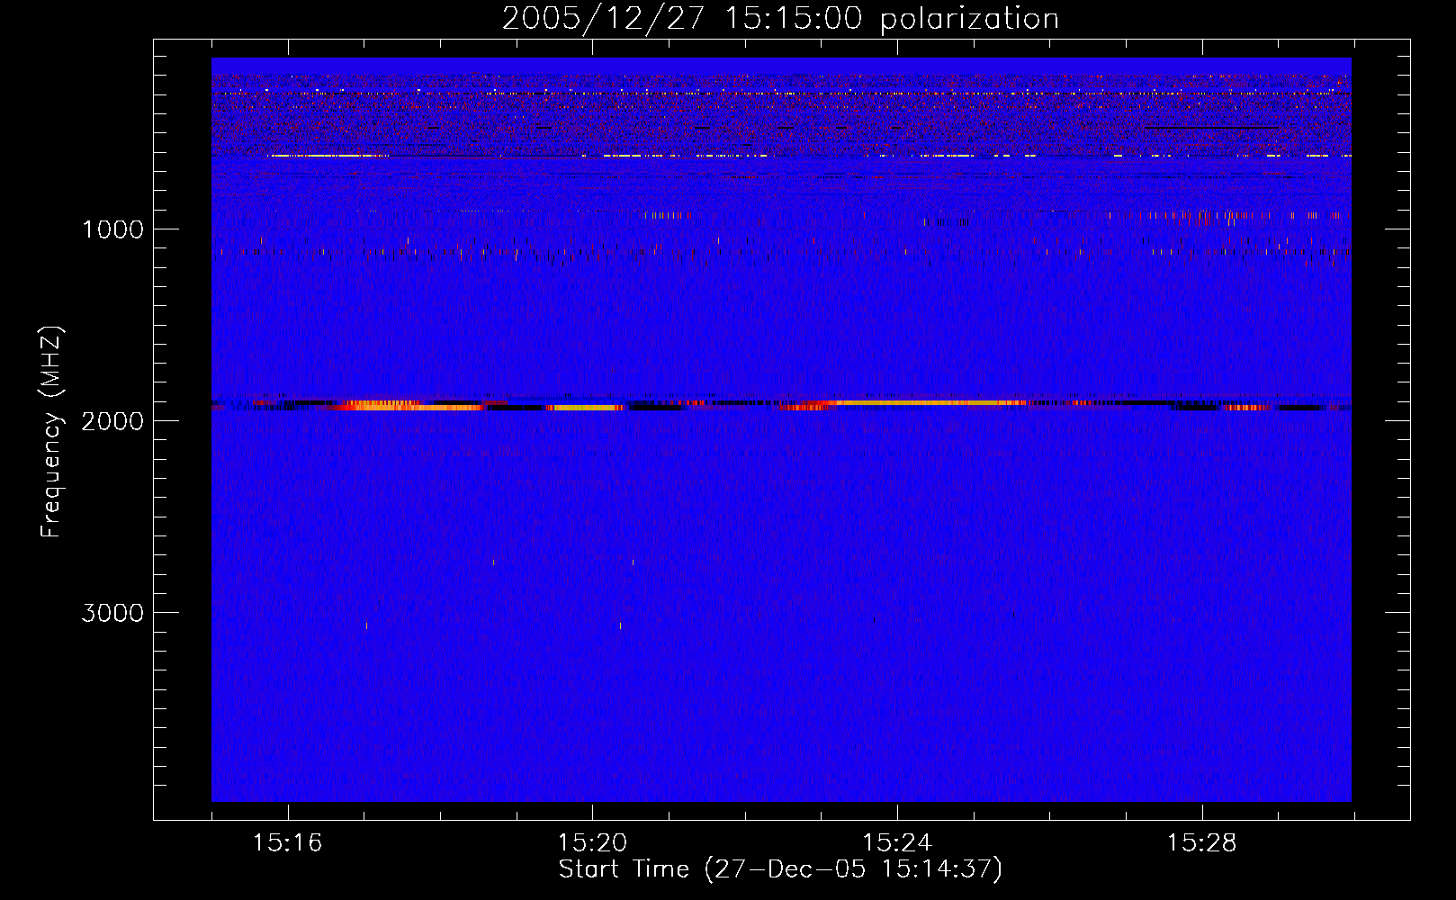
Task: Click the 15:20 time tick label
Action: click(x=592, y=843)
